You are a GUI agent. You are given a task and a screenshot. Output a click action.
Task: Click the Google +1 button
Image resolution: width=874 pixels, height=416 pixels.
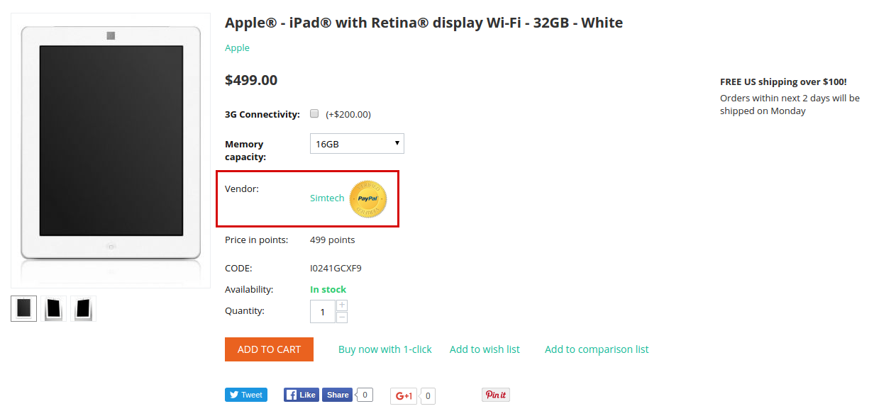point(404,396)
